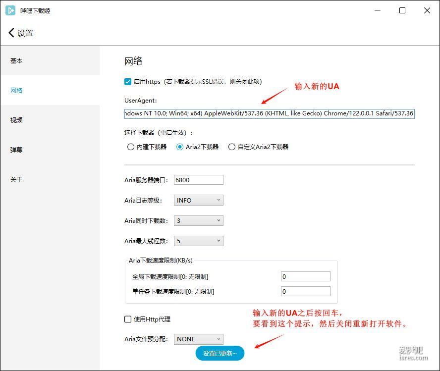Click the Aria服务器端口 port field

point(199,180)
